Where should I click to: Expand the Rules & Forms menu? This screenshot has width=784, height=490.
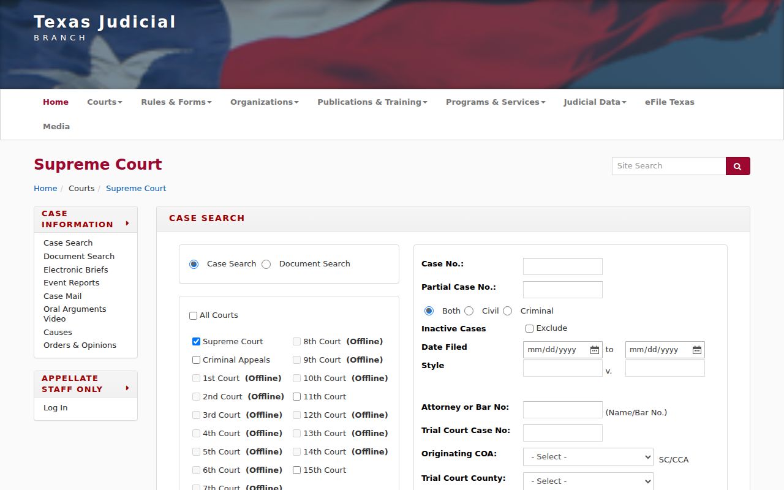[176, 102]
